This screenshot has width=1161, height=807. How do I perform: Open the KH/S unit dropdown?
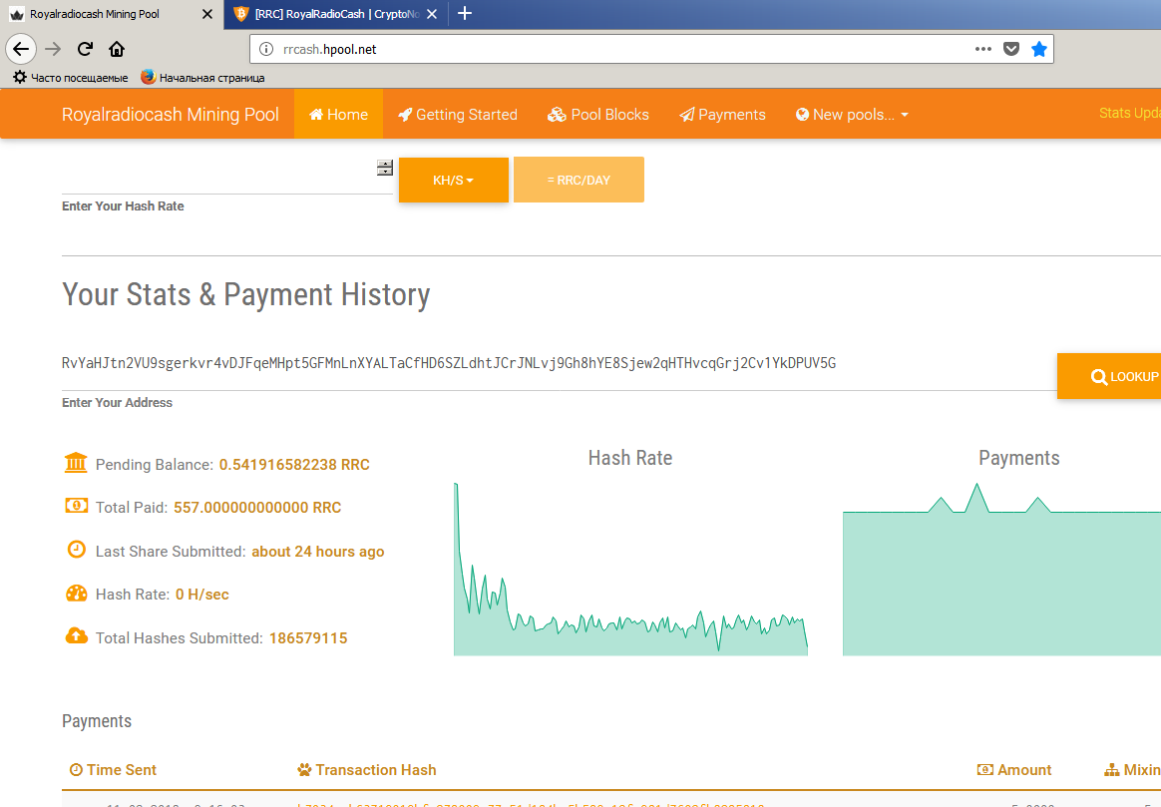453,180
